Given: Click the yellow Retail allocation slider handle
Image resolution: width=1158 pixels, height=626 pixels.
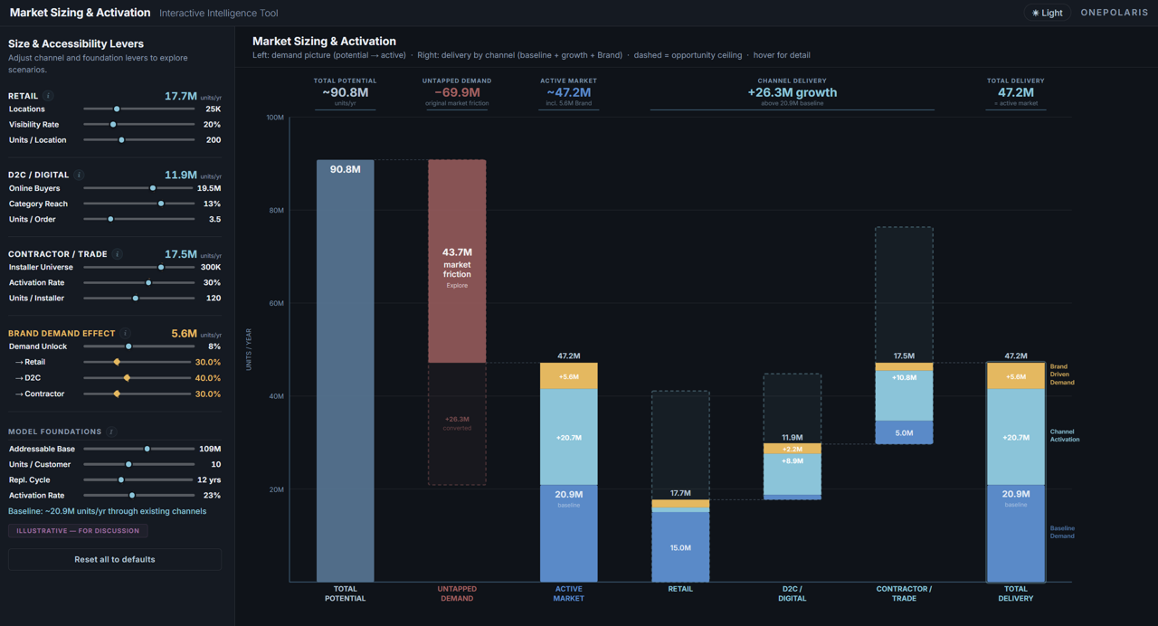Looking at the screenshot, I should (x=117, y=362).
